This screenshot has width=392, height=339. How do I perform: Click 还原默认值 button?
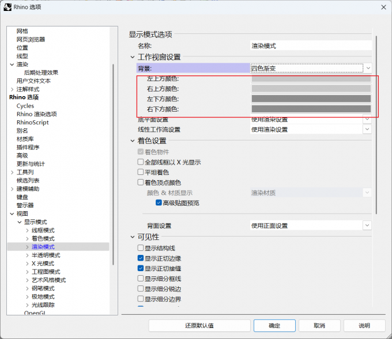click(199, 326)
